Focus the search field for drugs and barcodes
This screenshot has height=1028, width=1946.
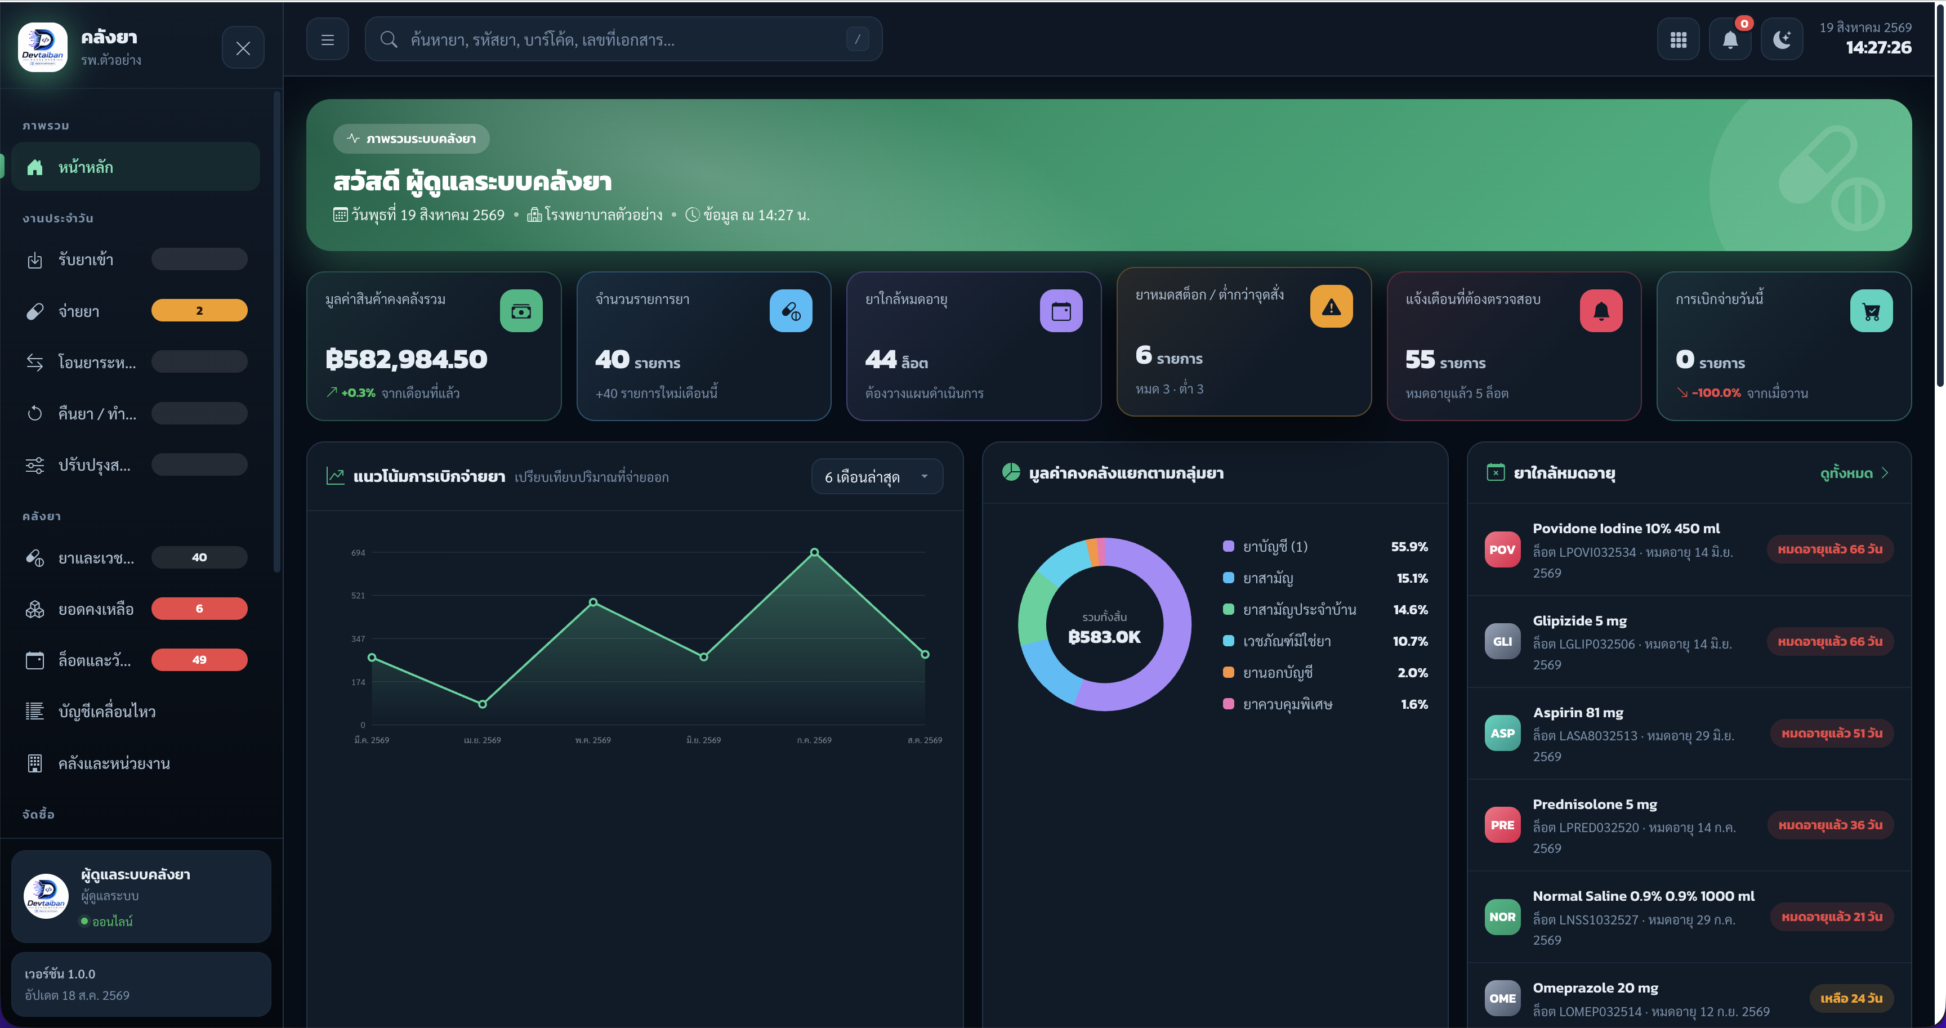(623, 39)
